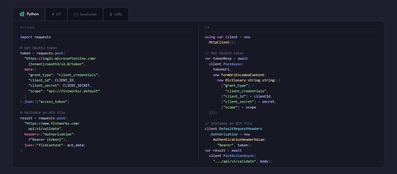Select the JavaScript tab
The image size is (397, 174).
[88, 14]
